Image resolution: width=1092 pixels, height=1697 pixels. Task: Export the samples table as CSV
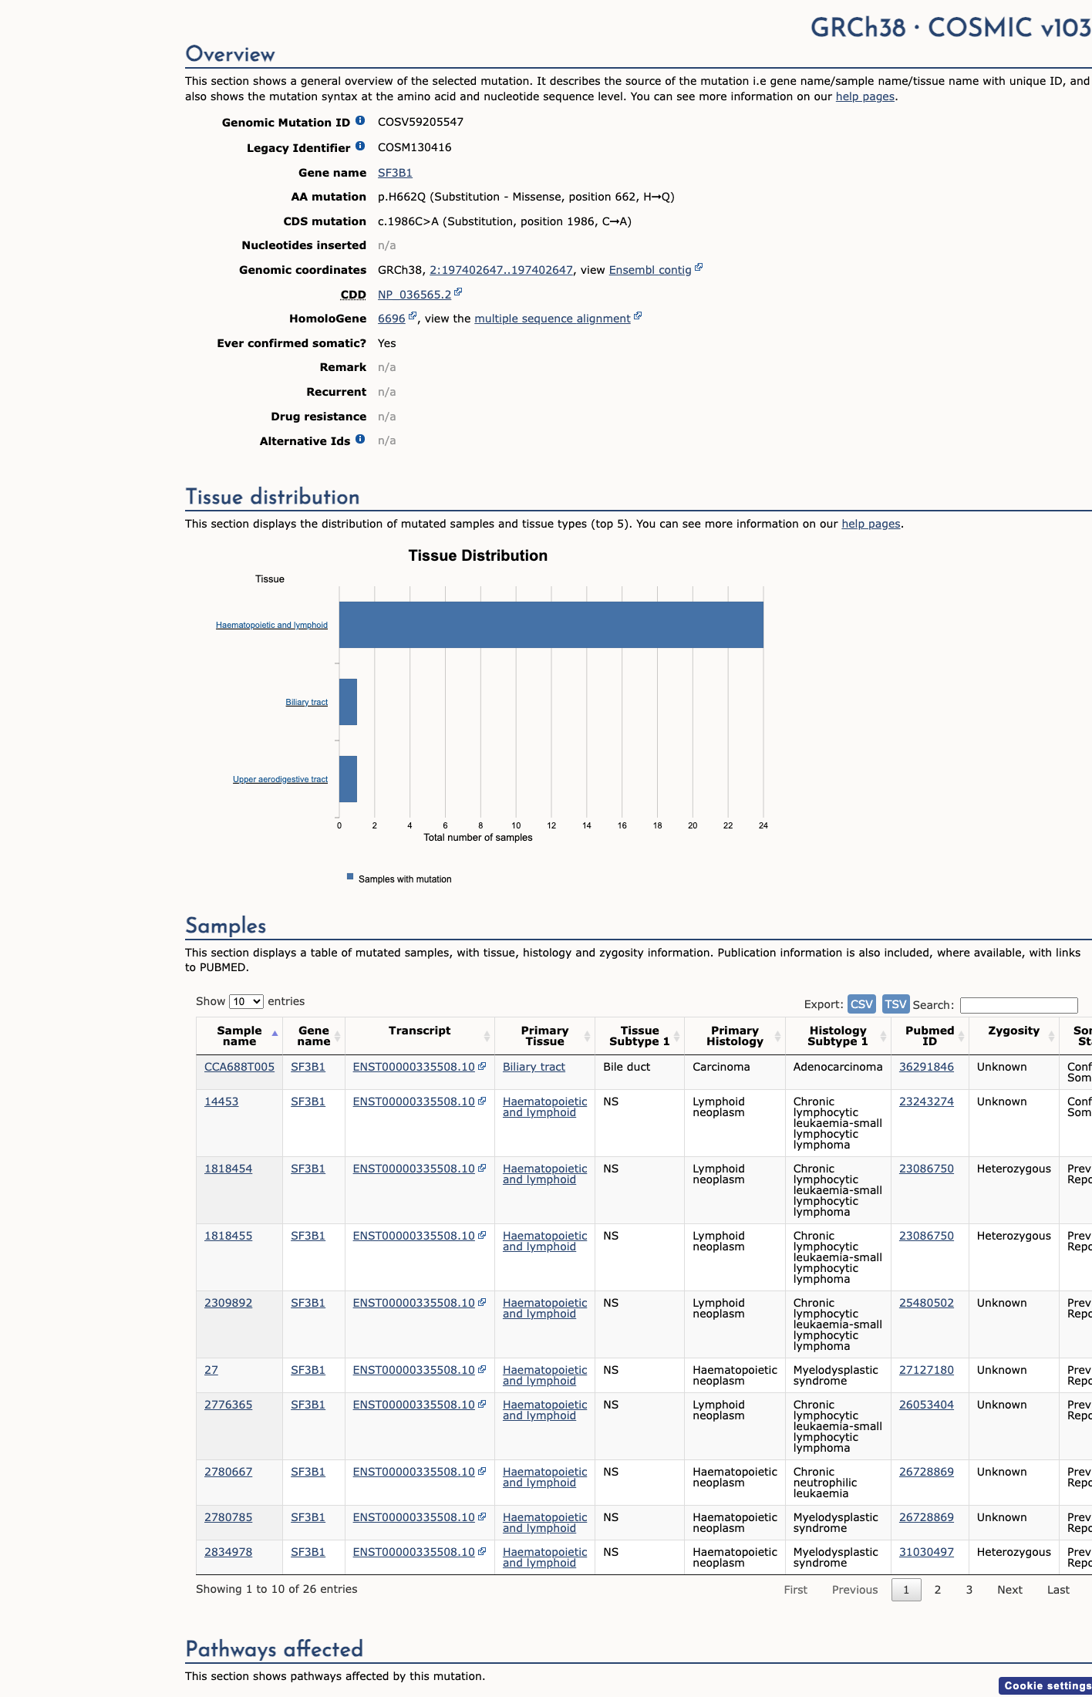(861, 1004)
